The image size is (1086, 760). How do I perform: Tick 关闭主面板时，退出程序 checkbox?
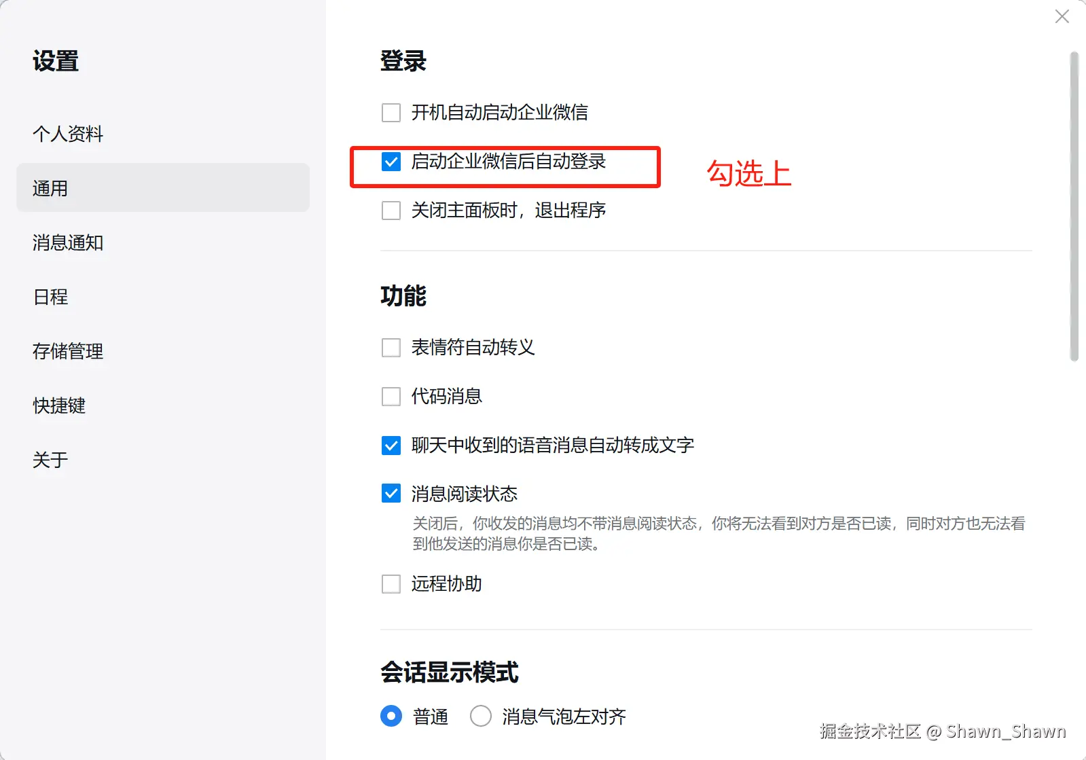(x=391, y=211)
